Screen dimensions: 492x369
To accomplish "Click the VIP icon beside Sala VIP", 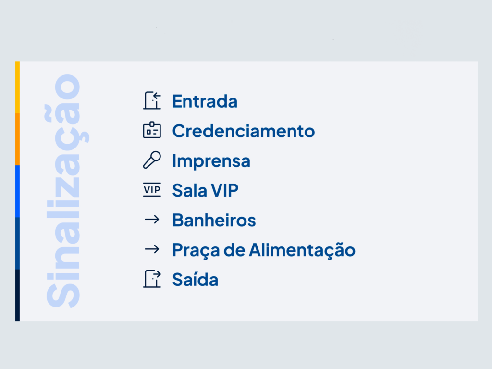I will click(x=152, y=189).
